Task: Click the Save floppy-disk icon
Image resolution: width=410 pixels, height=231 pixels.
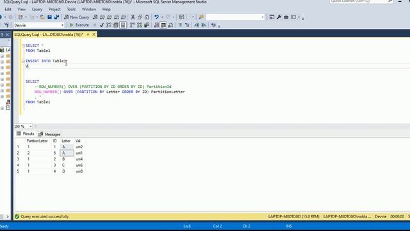Action: pyautogui.click(x=49, y=17)
